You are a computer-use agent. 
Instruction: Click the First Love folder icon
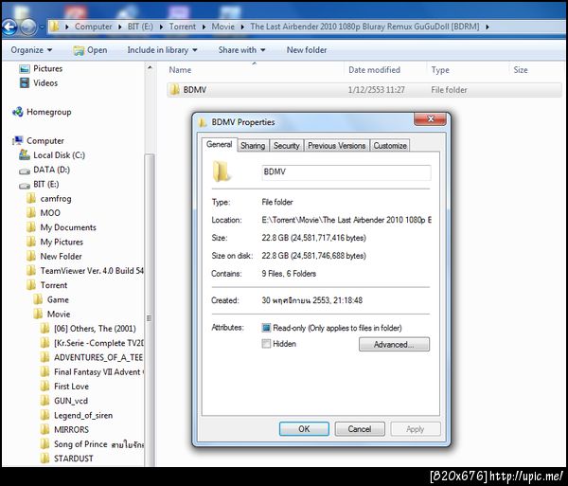click(x=44, y=387)
